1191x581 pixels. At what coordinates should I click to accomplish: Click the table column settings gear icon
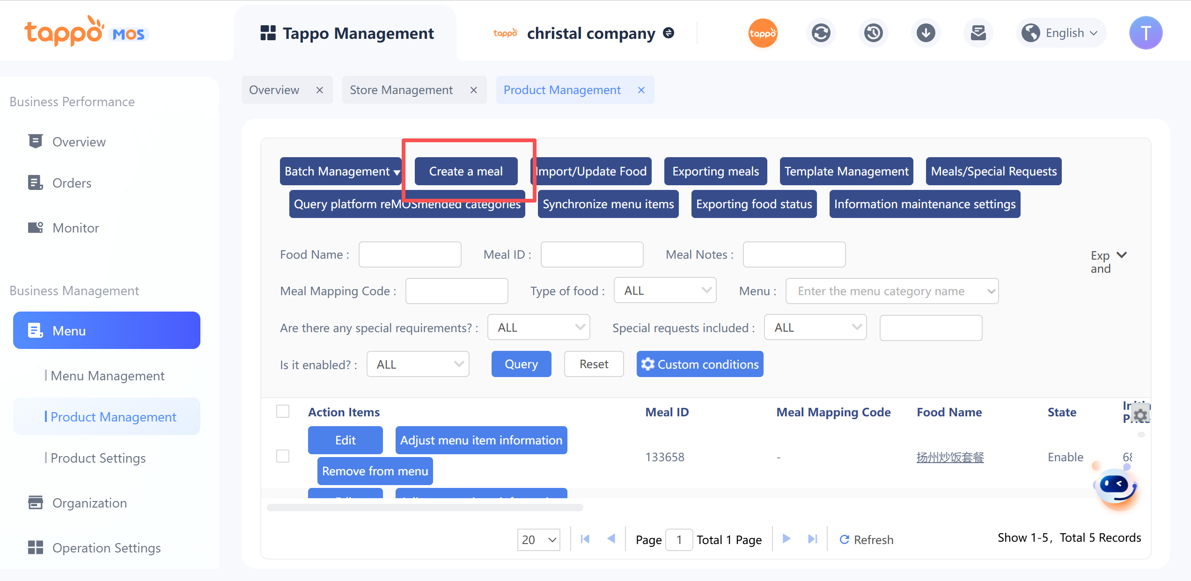point(1141,415)
